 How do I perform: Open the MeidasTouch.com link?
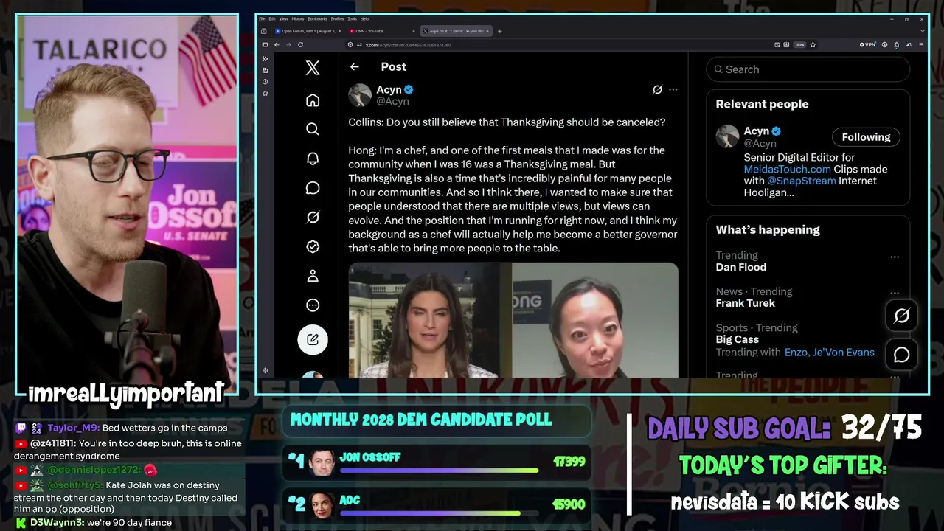point(787,169)
